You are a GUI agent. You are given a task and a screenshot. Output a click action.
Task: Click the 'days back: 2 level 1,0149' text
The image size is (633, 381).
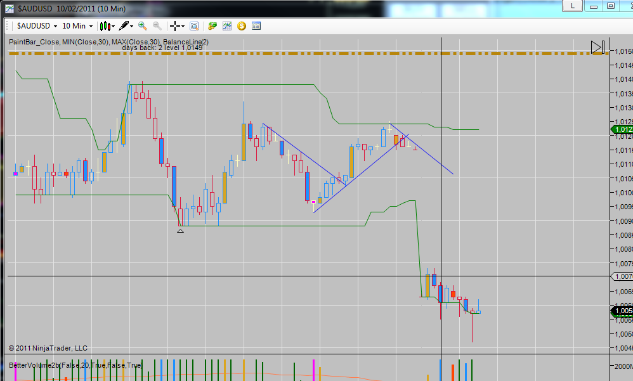(x=162, y=48)
